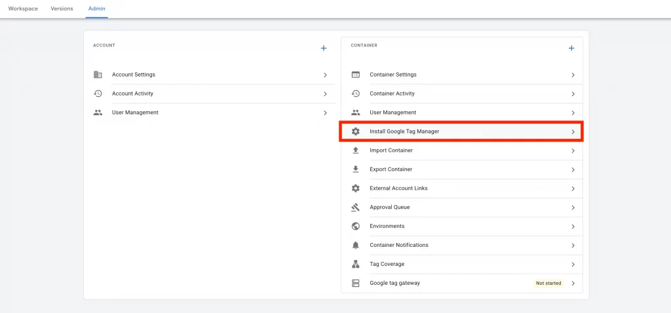Select the Admin tab
Viewport: 671px width, 313px height.
(x=96, y=9)
